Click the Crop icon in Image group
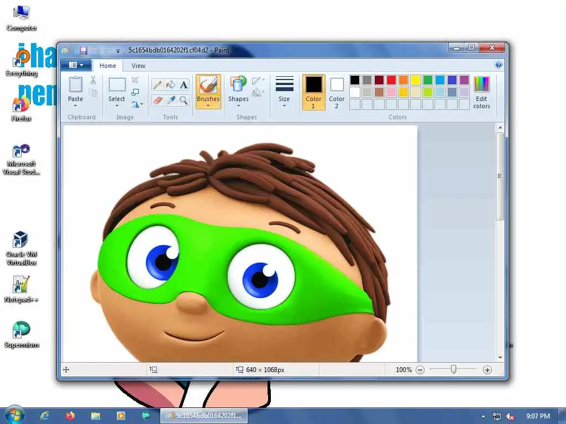 [135, 80]
